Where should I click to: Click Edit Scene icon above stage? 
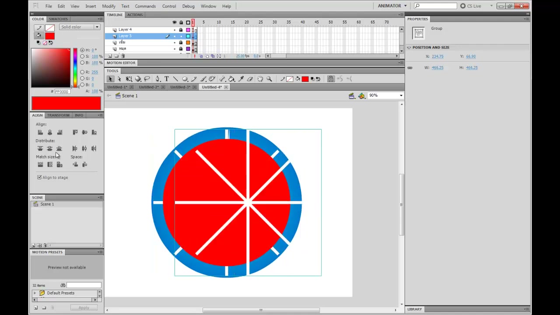click(x=351, y=96)
